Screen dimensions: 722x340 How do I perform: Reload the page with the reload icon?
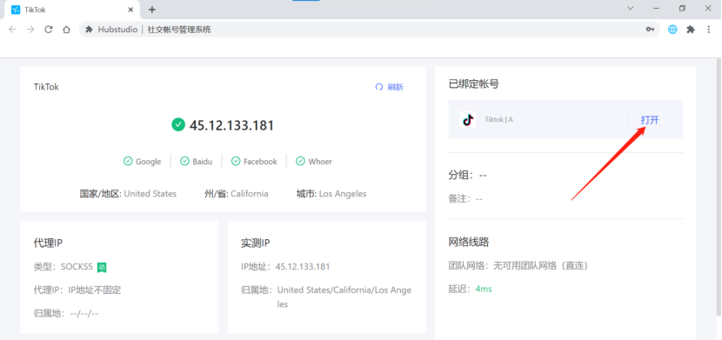click(49, 30)
